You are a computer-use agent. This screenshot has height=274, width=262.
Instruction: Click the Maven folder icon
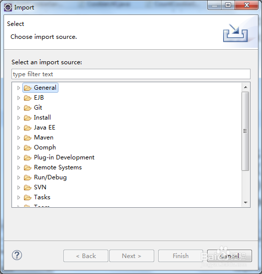pyautogui.click(x=27, y=137)
